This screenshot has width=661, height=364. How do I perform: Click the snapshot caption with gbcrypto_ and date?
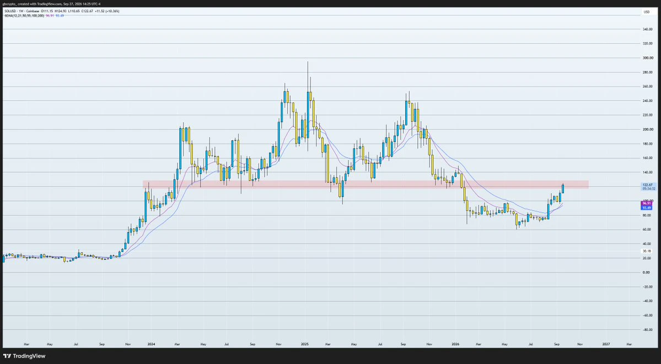point(52,4)
